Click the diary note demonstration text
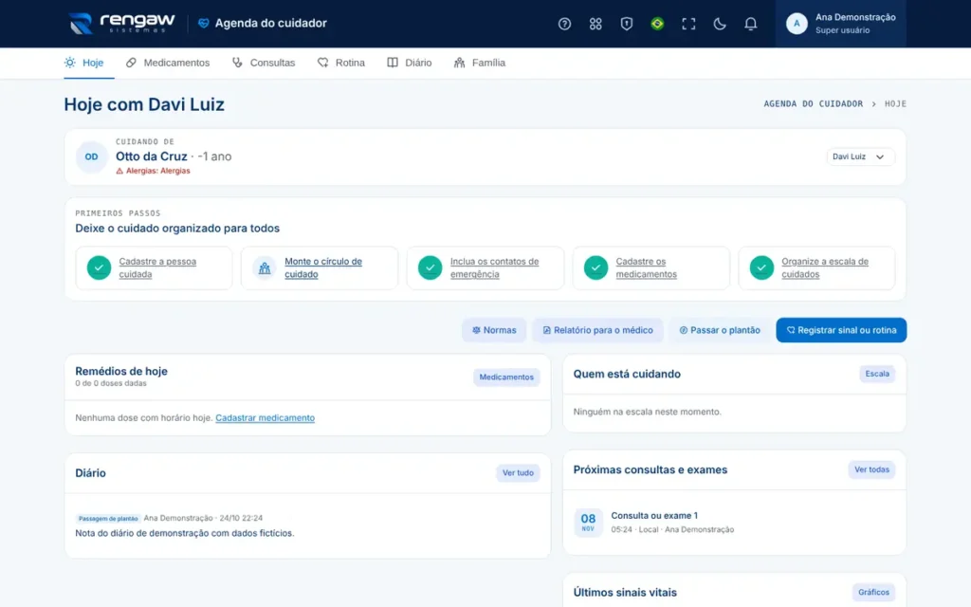Screen dimensions: 971x607 [185, 533]
